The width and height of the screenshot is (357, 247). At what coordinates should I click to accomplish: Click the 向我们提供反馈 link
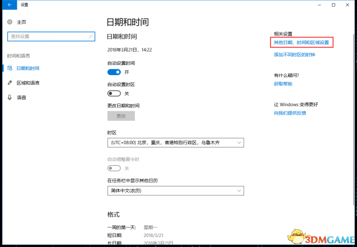click(290, 113)
